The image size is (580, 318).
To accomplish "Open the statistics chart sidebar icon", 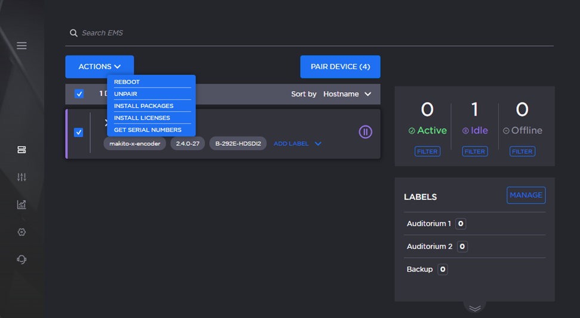I will (x=21, y=204).
